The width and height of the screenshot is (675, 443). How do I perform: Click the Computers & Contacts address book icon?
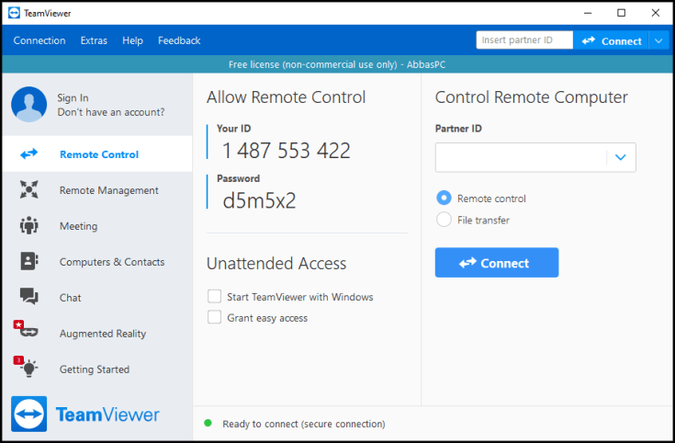[x=28, y=261]
